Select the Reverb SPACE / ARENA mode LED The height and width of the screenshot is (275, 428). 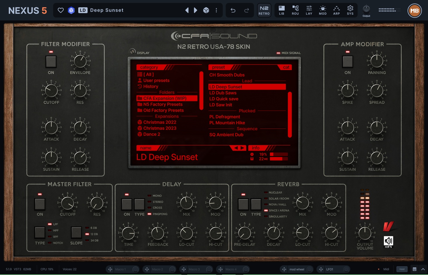266,210
